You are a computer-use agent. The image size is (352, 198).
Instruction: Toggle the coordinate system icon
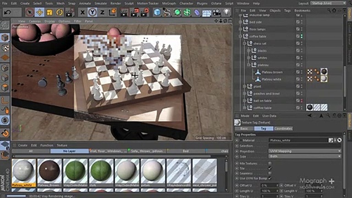(x=112, y=12)
